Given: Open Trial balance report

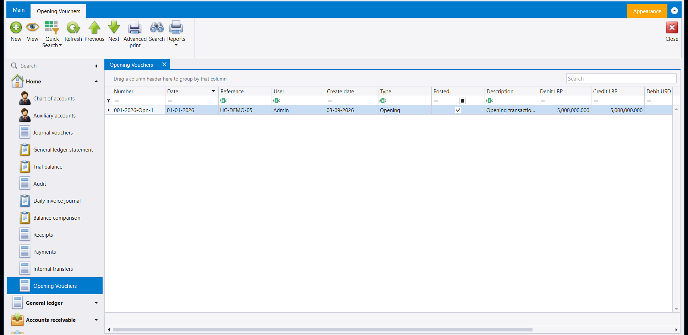Looking at the screenshot, I should (x=48, y=167).
